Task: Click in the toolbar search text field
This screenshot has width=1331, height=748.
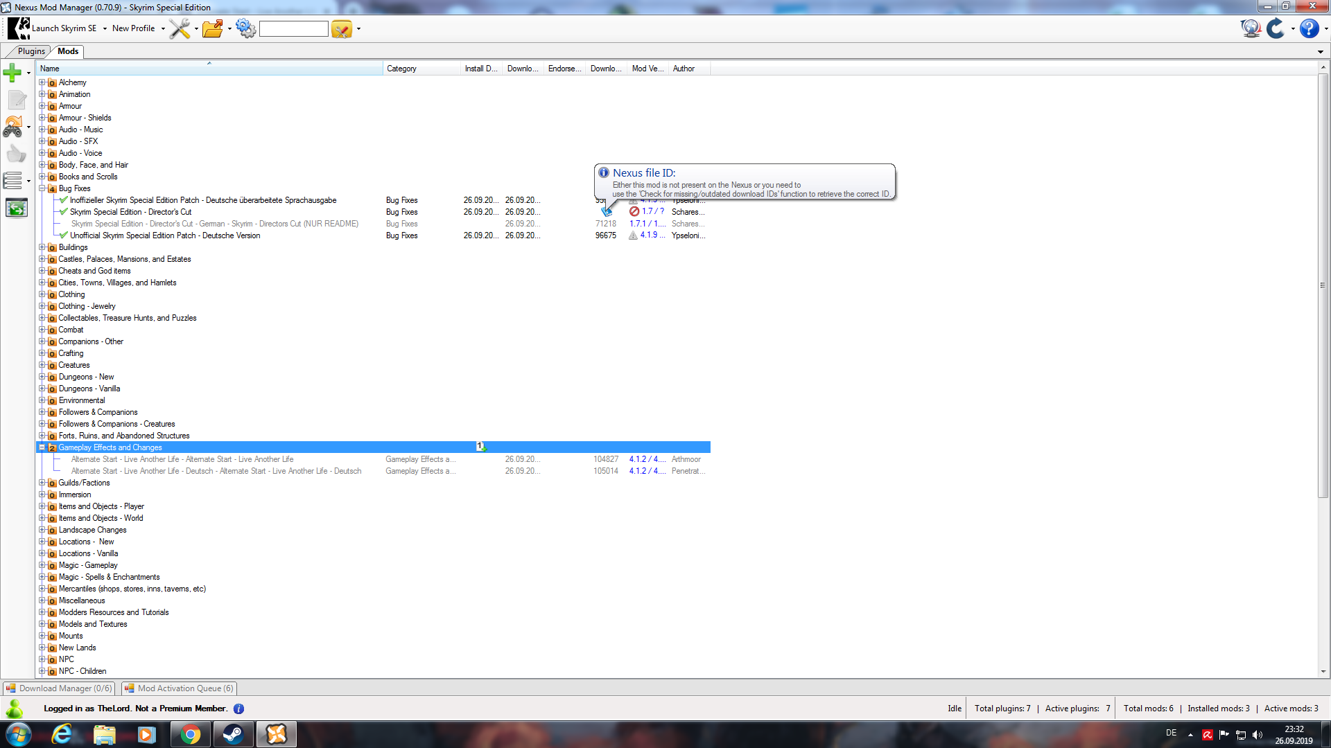Action: pos(293,28)
